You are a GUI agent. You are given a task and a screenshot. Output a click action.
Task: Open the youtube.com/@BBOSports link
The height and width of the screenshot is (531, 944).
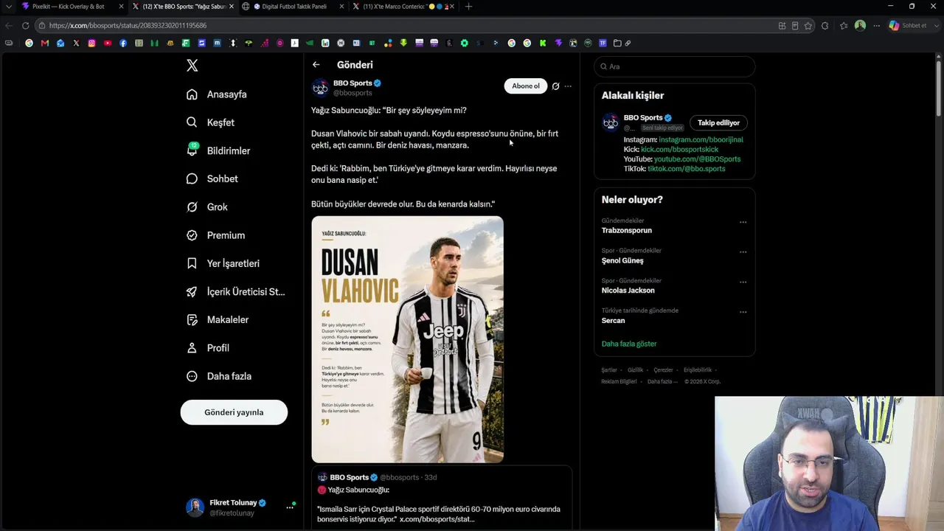(x=697, y=159)
